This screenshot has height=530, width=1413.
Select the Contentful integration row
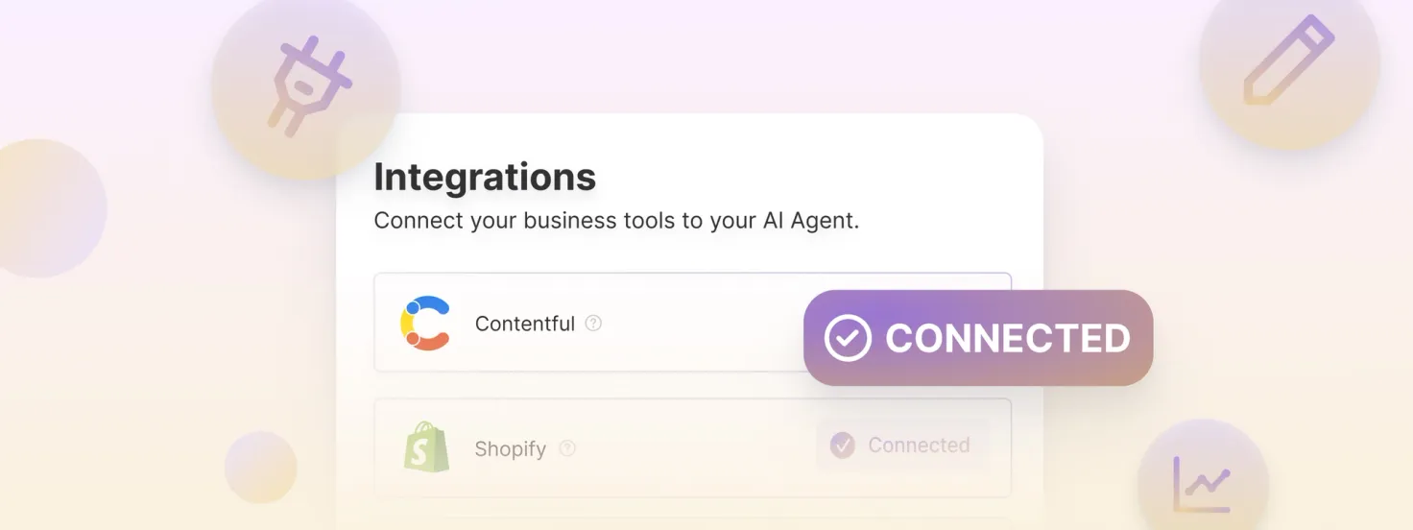click(x=692, y=323)
